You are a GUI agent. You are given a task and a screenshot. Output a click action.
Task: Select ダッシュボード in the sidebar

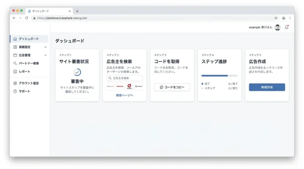pos(29,39)
